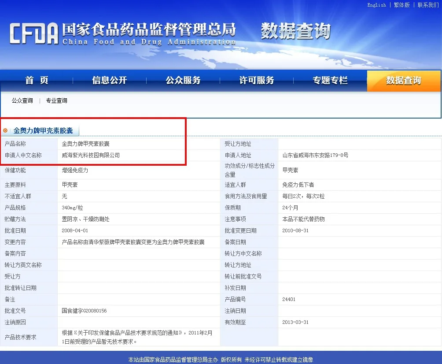This screenshot has height=364, width=442.
Task: Click the 增强免疫力 health function value
Action: [x=75, y=170]
